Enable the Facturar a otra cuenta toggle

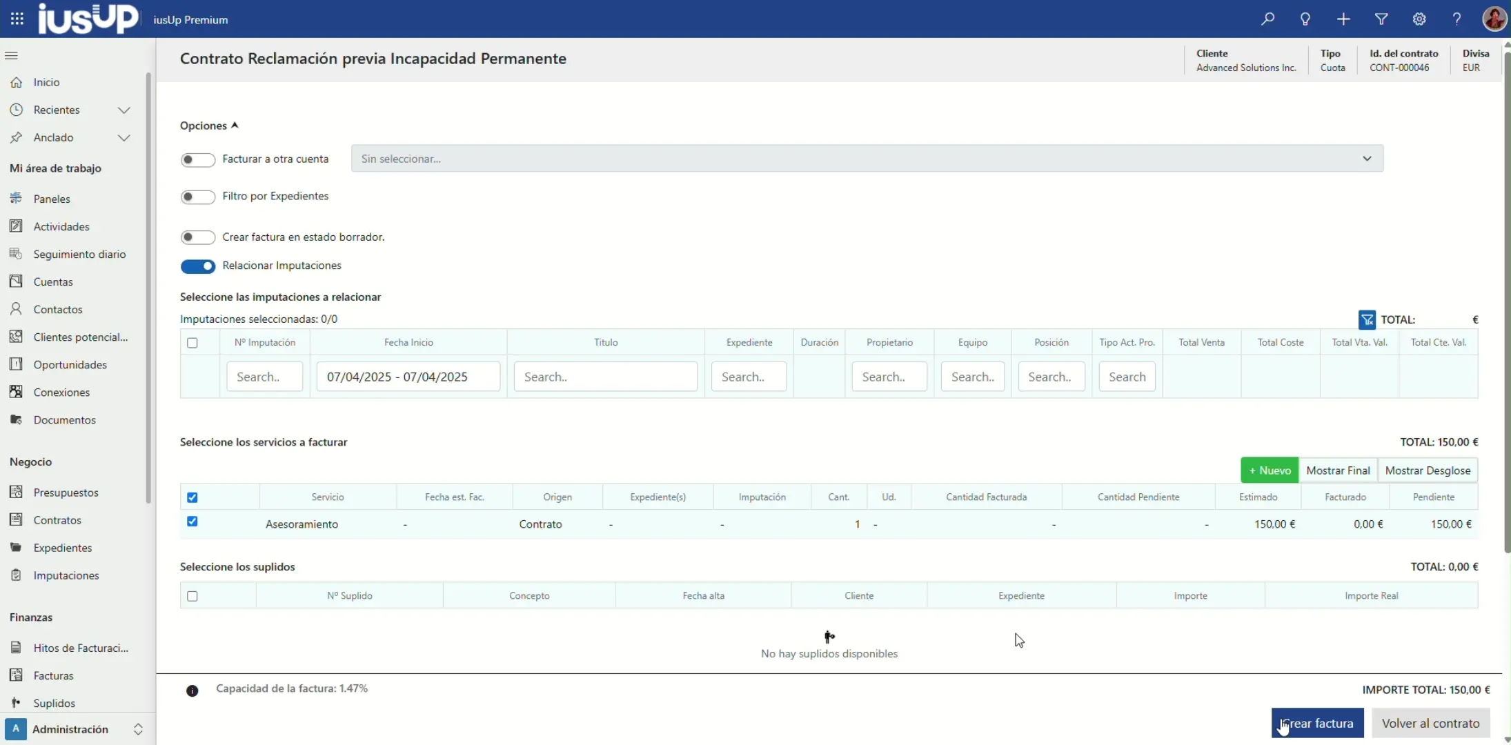197,160
